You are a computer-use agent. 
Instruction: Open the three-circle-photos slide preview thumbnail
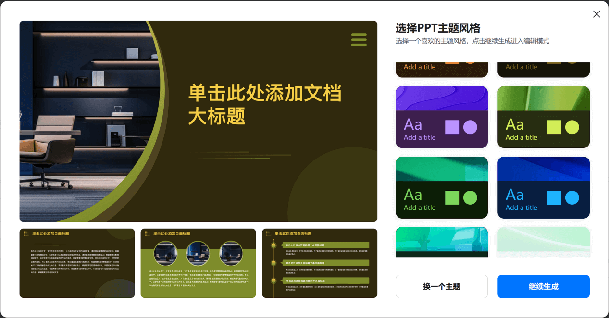click(x=198, y=263)
